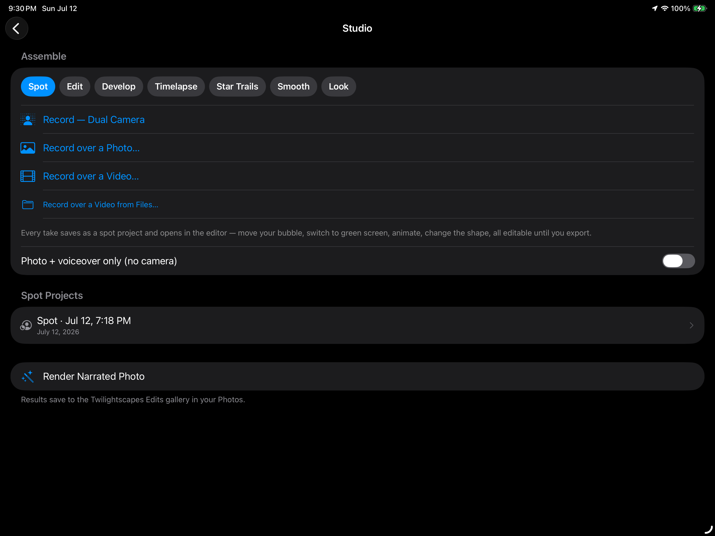The image size is (715, 536).
Task: Click the film strip icon for Record over a Video
Action: pyautogui.click(x=28, y=176)
